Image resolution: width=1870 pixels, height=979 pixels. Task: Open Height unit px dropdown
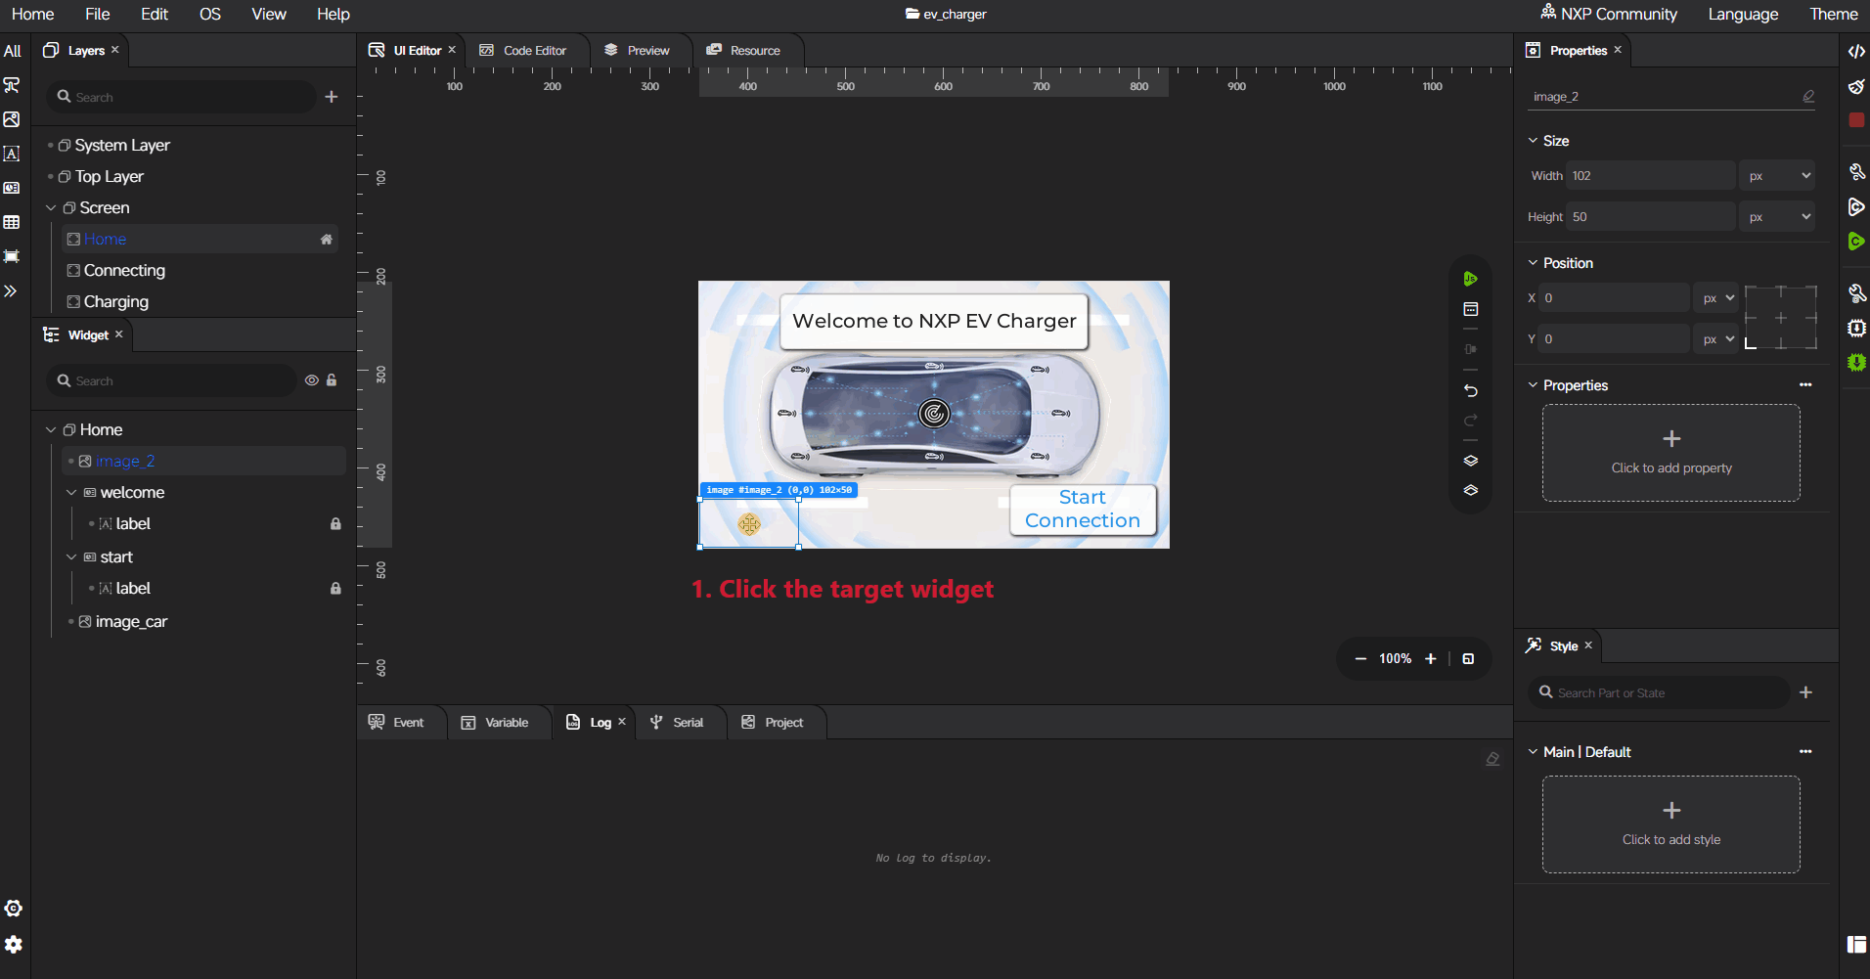pyautogui.click(x=1778, y=217)
